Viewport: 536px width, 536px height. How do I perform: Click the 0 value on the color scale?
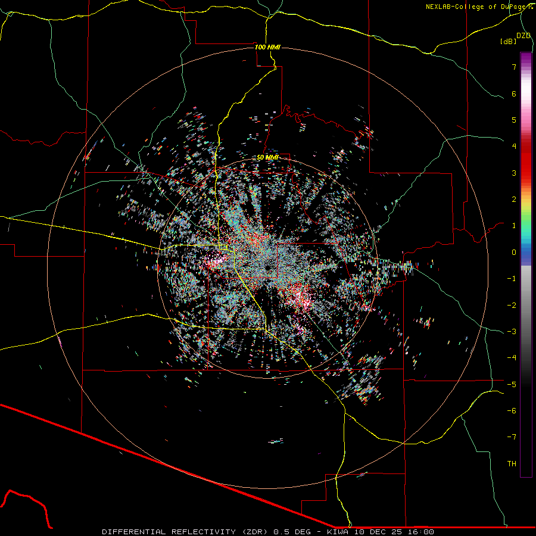514,253
